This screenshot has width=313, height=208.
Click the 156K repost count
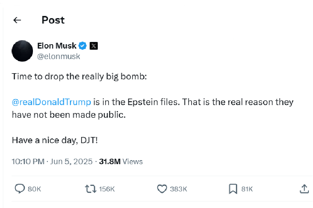tap(107, 189)
